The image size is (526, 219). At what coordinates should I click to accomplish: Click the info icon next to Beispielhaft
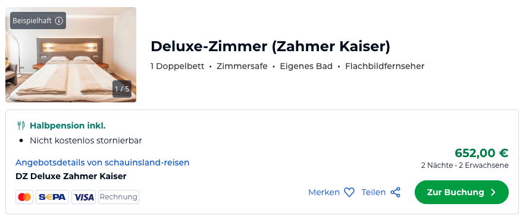point(59,21)
